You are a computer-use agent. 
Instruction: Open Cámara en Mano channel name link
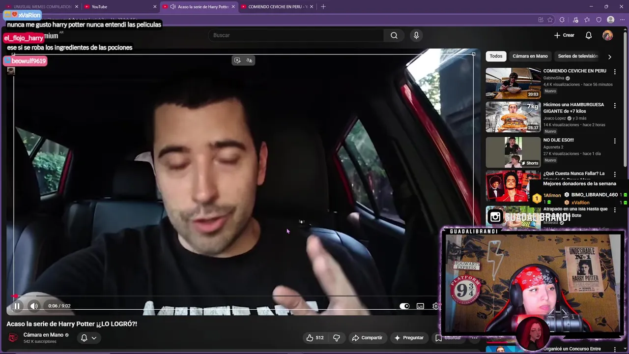coord(43,335)
